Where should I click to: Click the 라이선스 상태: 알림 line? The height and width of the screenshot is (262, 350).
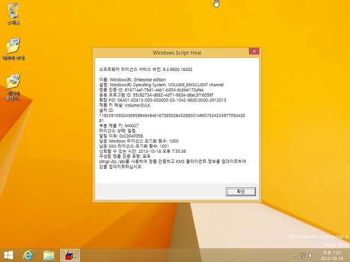(117, 131)
